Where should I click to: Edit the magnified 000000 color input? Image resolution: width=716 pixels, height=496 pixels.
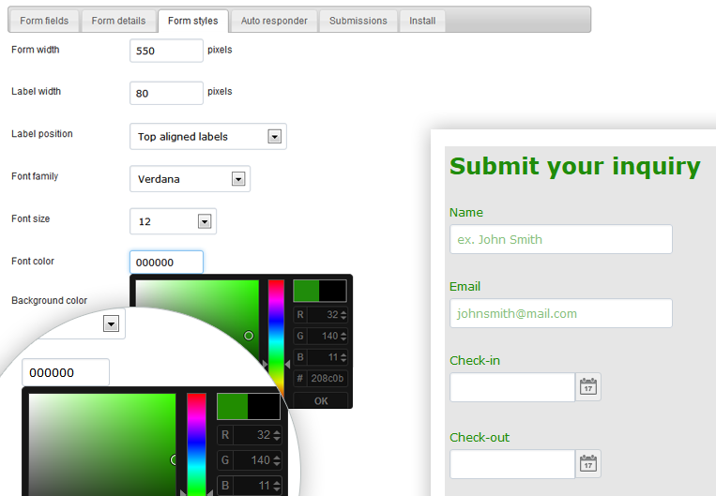pos(66,372)
